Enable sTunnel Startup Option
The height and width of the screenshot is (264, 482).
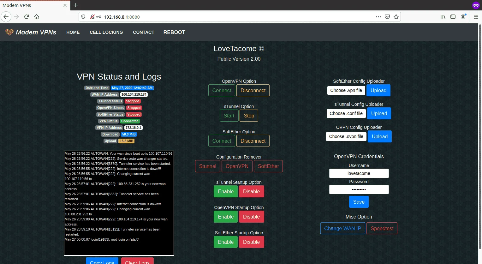pos(226,191)
